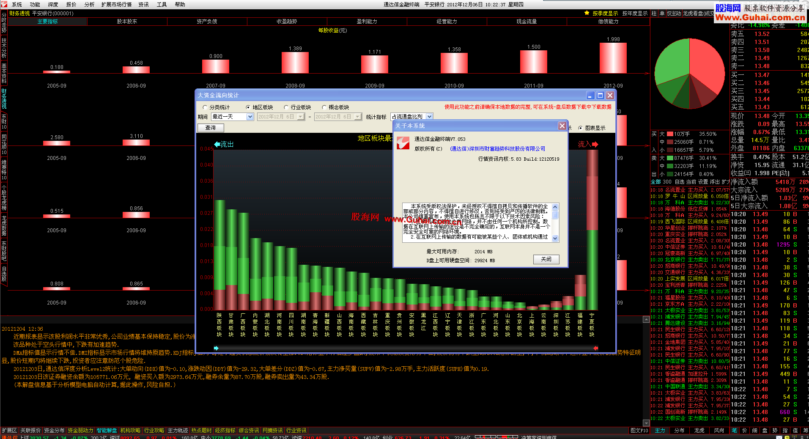Click scroll-down arrow of analysis text panel
809x439 pixels.
click(646, 423)
